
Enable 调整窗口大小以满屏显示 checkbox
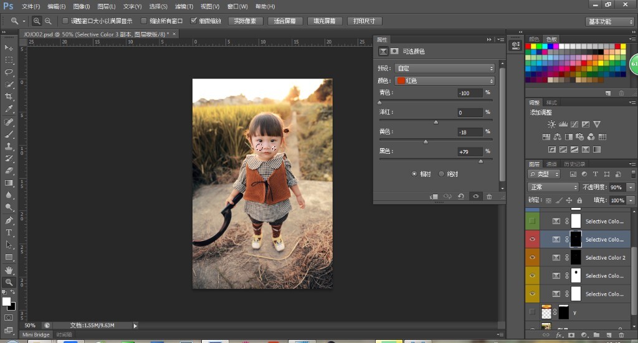65,21
